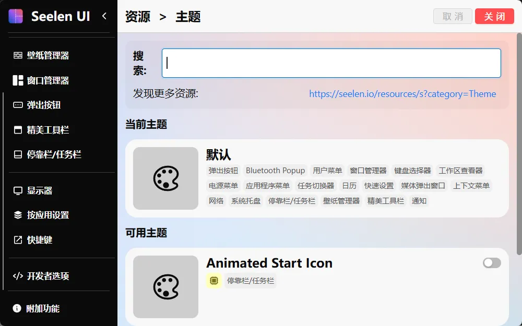The height and width of the screenshot is (326, 522).
Task: Click the 快速设置 tag
Action: pyautogui.click(x=379, y=186)
